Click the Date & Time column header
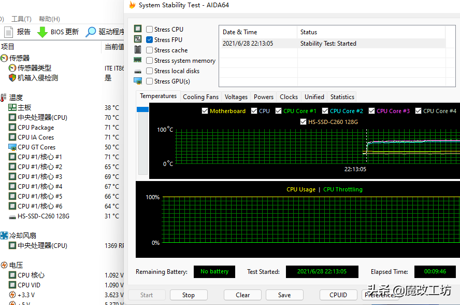 coord(258,32)
